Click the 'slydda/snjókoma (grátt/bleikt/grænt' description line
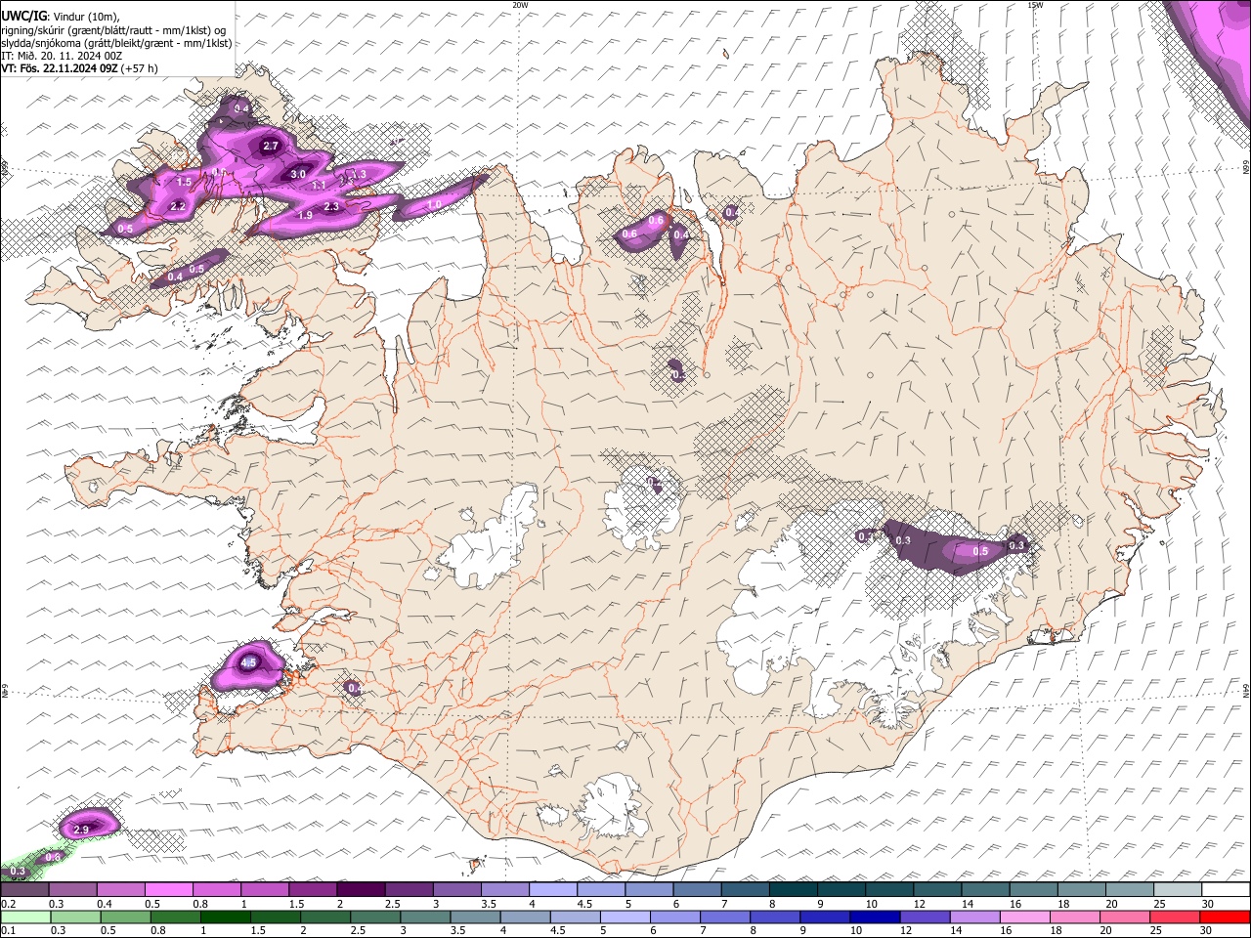The width and height of the screenshot is (1251, 938). (116, 43)
